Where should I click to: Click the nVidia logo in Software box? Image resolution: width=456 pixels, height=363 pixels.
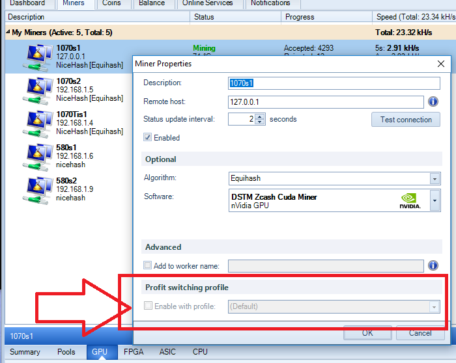coord(410,201)
